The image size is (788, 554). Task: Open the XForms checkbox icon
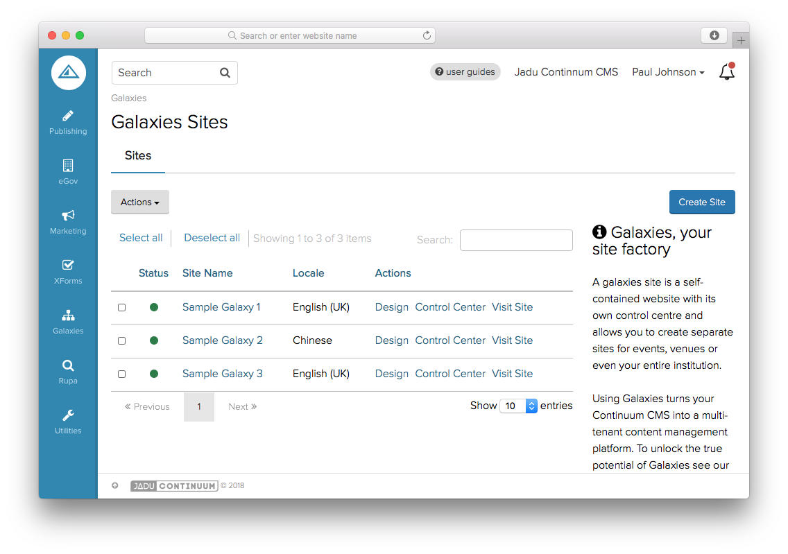[x=68, y=266]
